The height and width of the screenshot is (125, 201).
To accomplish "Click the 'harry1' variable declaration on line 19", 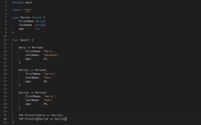I will click(x=24, y=70).
